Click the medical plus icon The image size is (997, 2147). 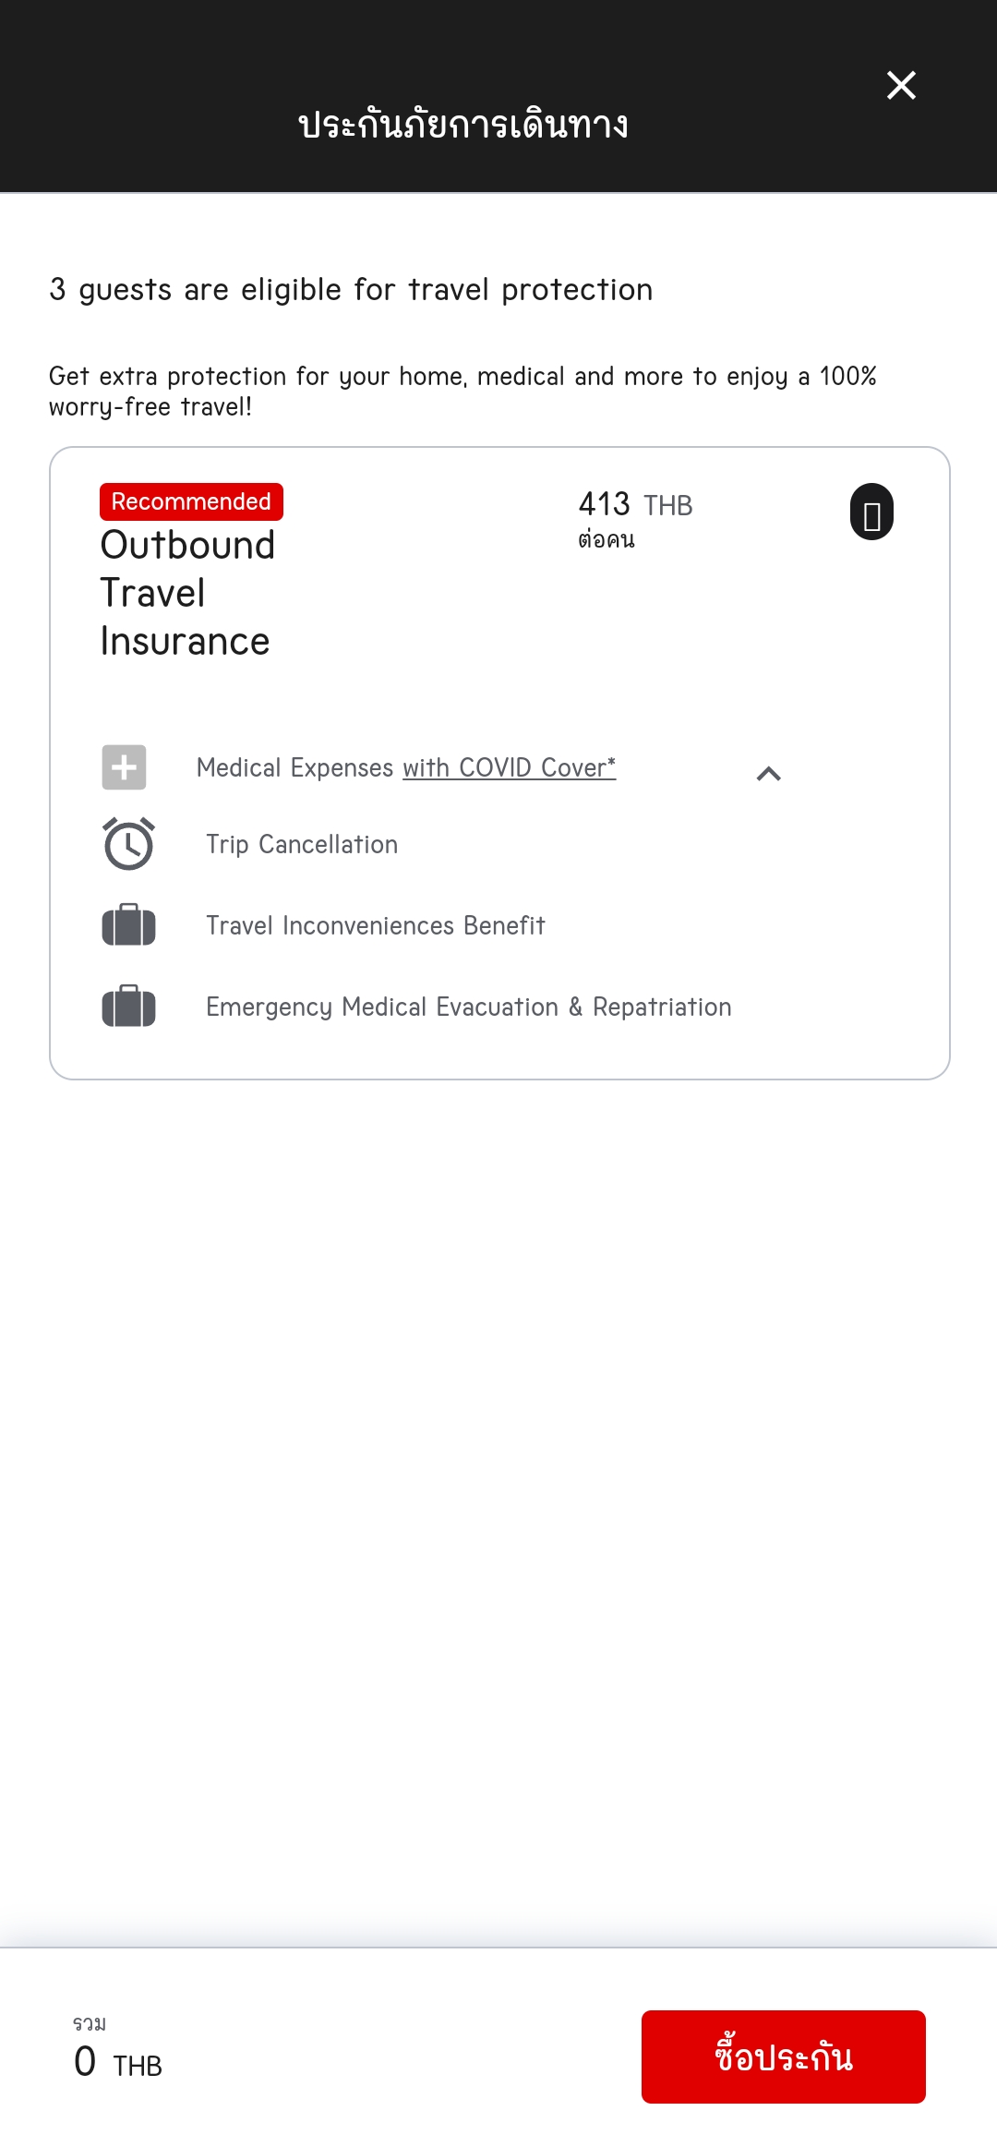point(124,767)
